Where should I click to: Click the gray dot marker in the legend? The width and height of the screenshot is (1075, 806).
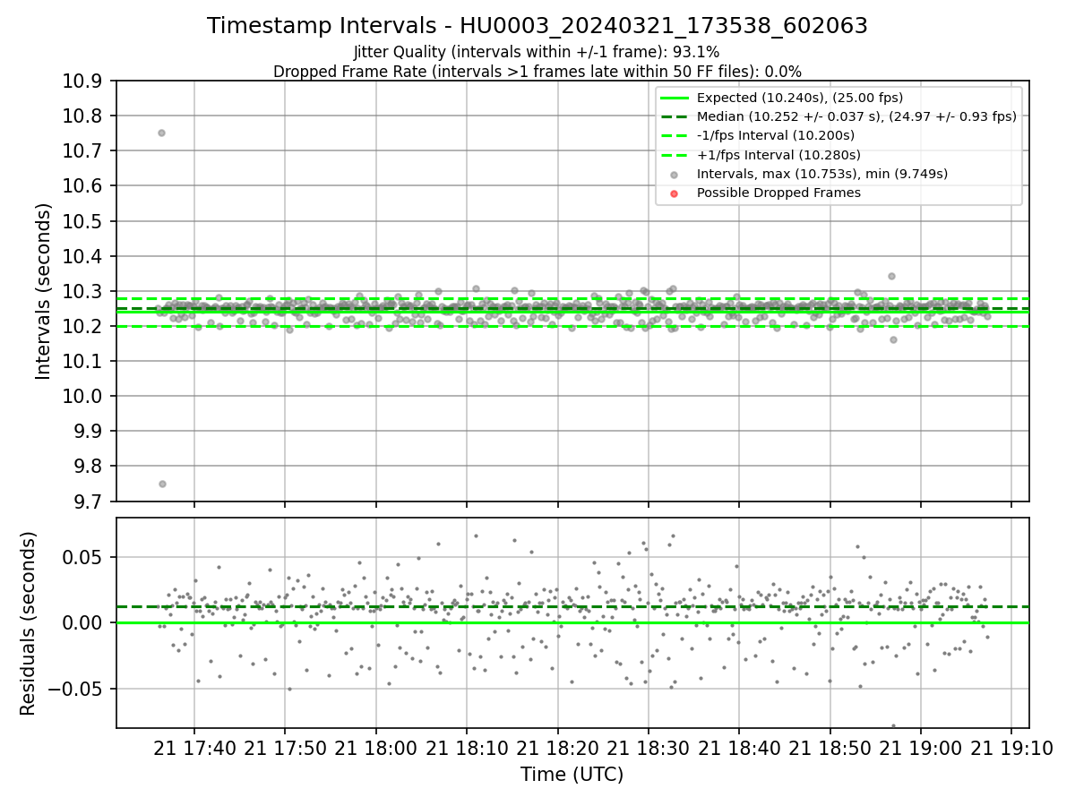pyautogui.click(x=674, y=174)
